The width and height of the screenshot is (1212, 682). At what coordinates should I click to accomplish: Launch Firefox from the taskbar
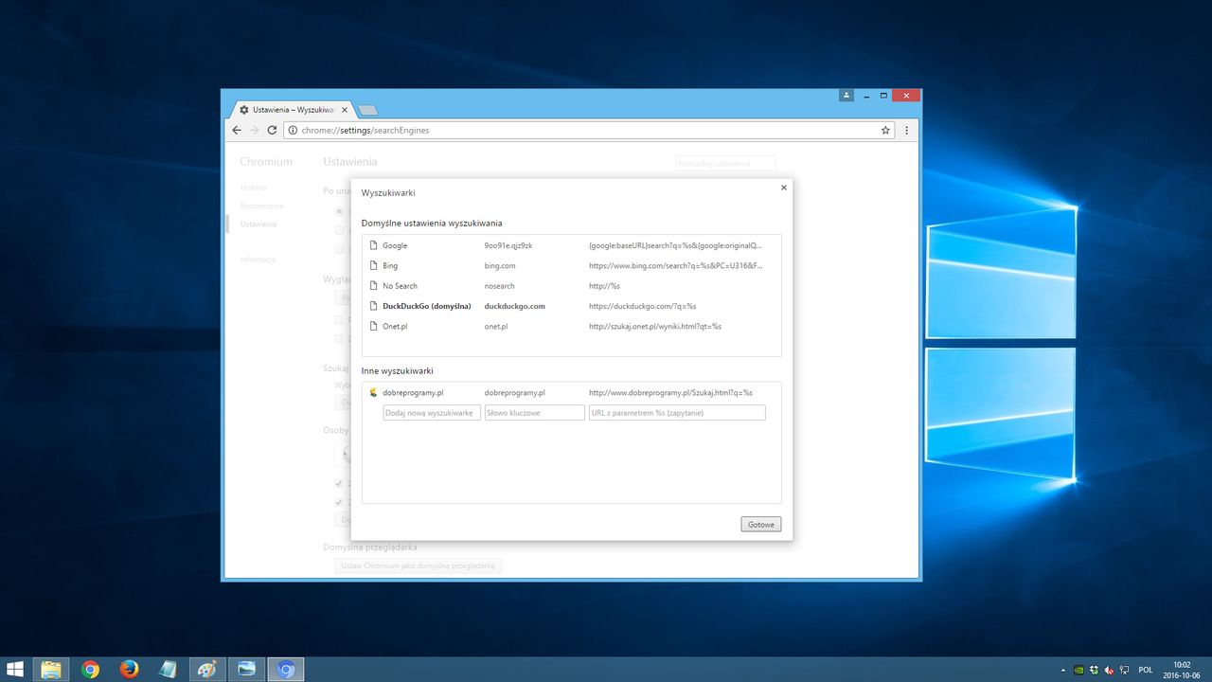coord(130,670)
